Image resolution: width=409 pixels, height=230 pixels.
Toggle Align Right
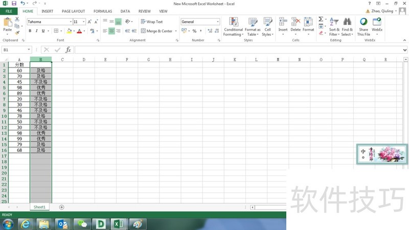(x=118, y=31)
